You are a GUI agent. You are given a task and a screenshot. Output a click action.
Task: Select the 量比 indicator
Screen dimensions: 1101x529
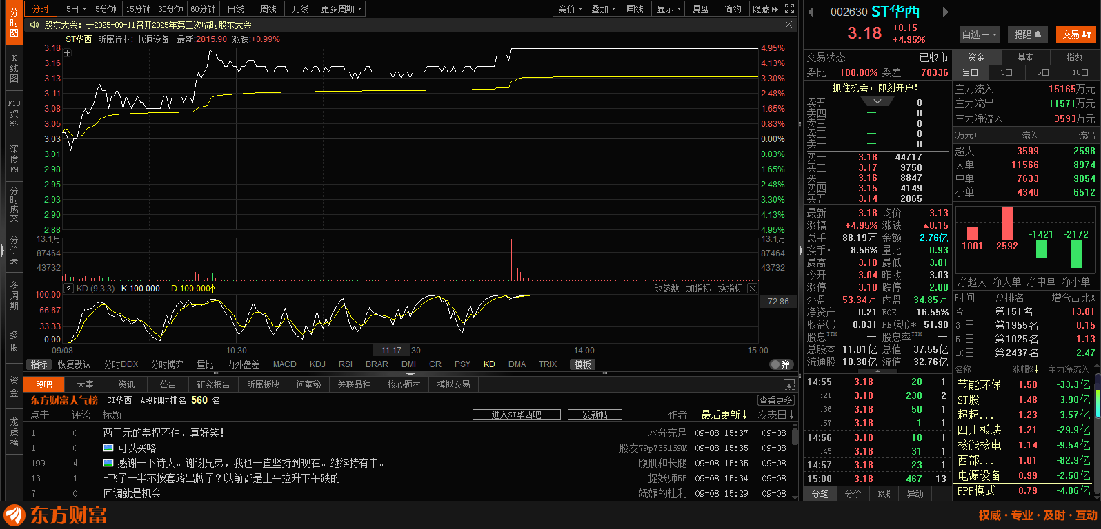point(205,364)
